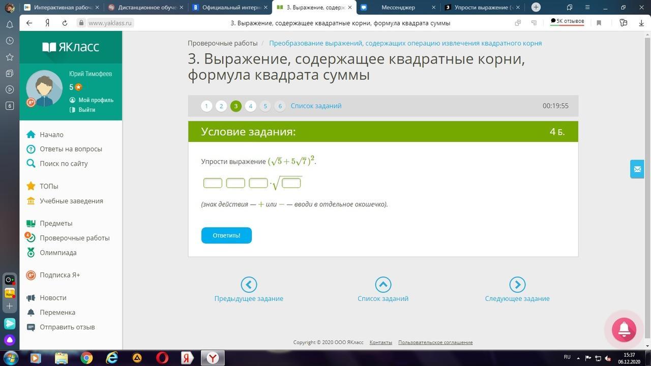Image resolution: width=651 pixels, height=366 pixels.
Task: Click 'Мой профиль' link
Action: 92,100
